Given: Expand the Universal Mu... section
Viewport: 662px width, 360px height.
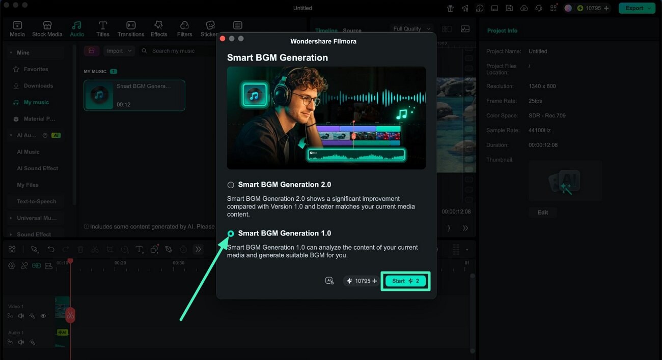Looking at the screenshot, I should tap(12, 218).
